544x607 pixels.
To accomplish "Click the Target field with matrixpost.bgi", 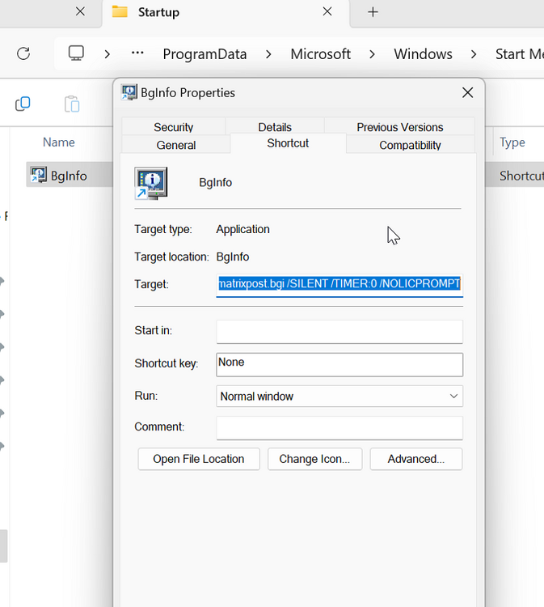I will click(x=339, y=285).
